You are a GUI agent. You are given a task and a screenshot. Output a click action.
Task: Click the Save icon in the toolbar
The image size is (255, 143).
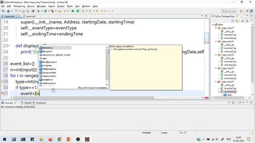point(24,11)
